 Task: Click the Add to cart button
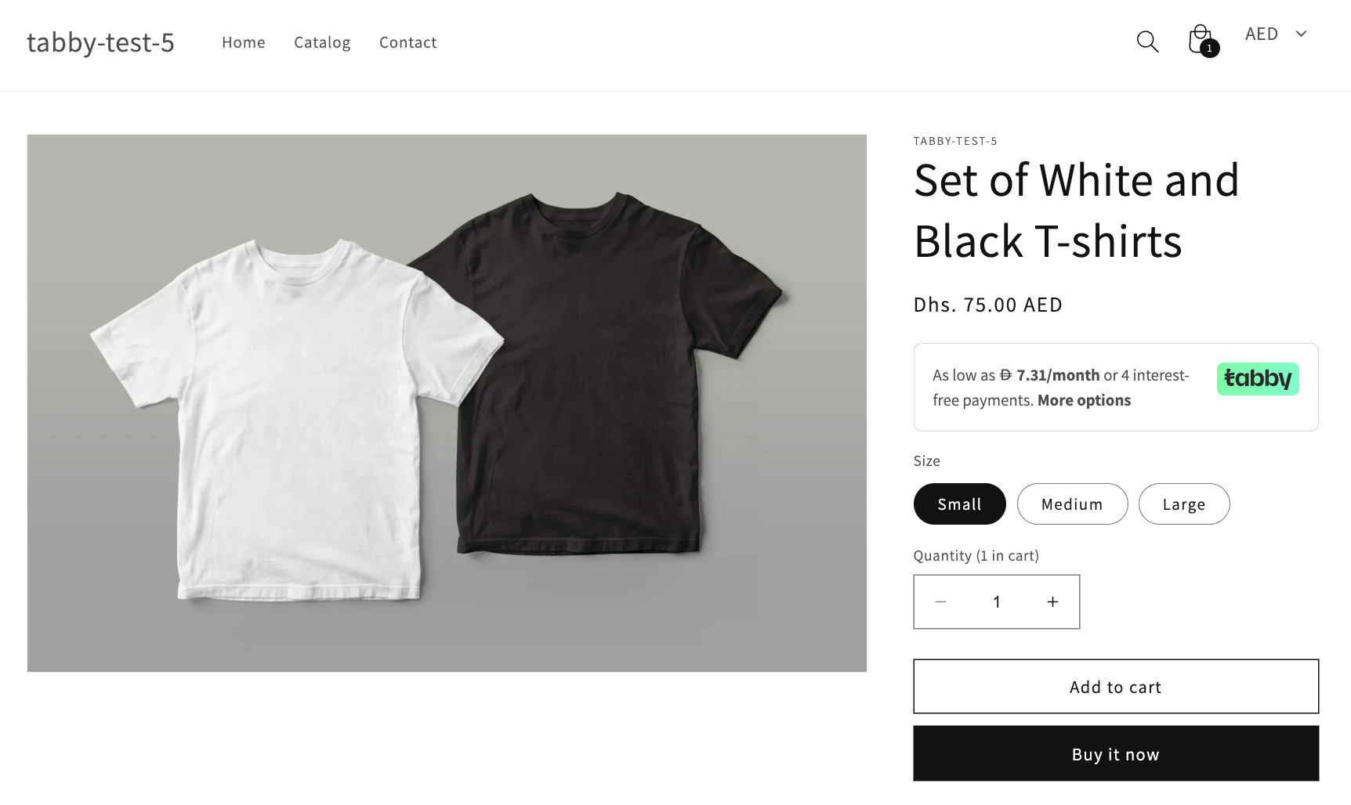coord(1115,687)
